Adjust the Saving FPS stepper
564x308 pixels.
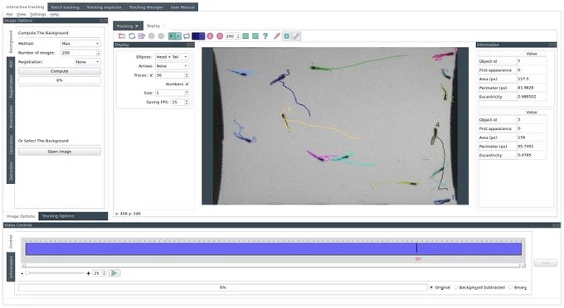coord(187,102)
